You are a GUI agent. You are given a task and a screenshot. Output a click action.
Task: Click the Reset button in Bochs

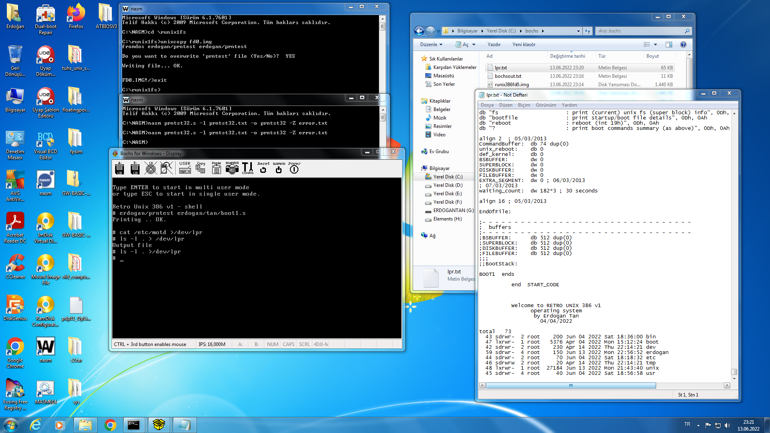[263, 168]
